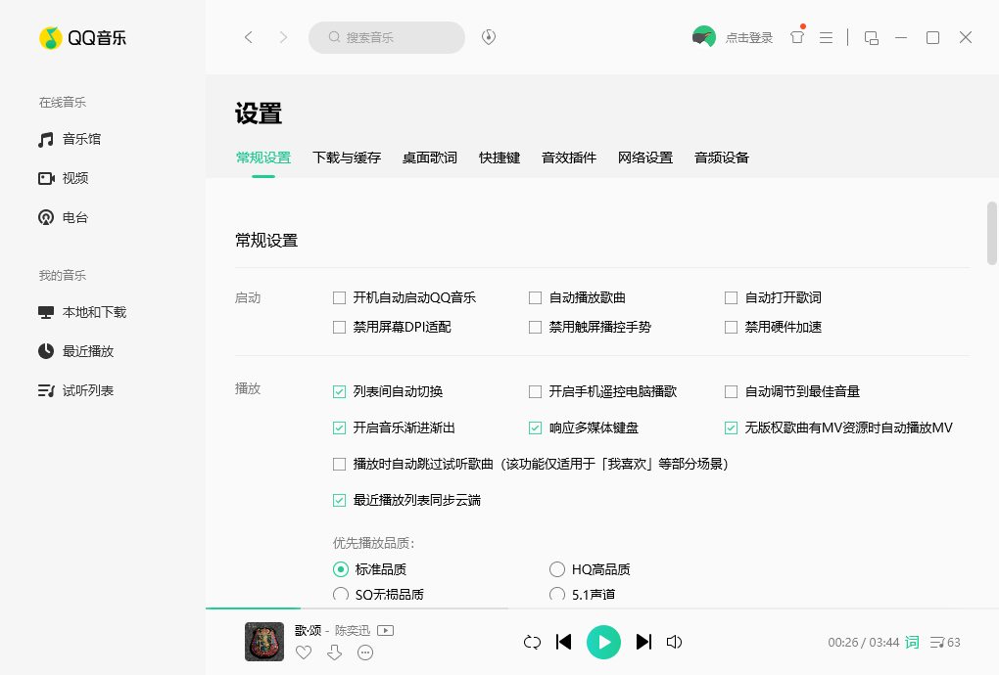Switch to the 下载与缓存 tab
This screenshot has height=675, width=999.
347,157
